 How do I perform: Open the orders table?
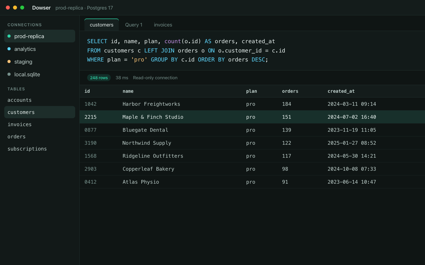click(x=40, y=136)
